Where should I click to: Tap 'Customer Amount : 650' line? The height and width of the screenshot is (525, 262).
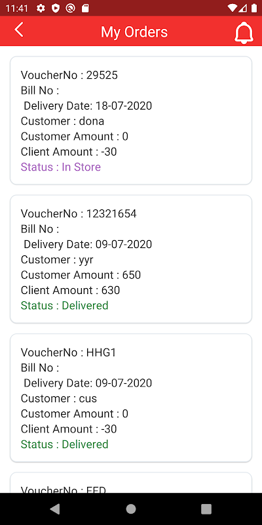click(x=81, y=275)
